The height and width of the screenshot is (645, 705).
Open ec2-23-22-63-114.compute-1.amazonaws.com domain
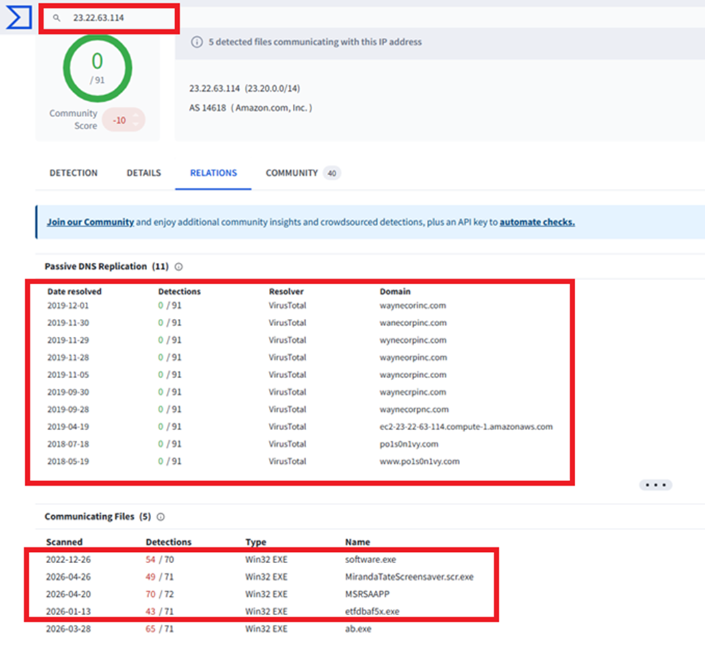[x=466, y=427]
